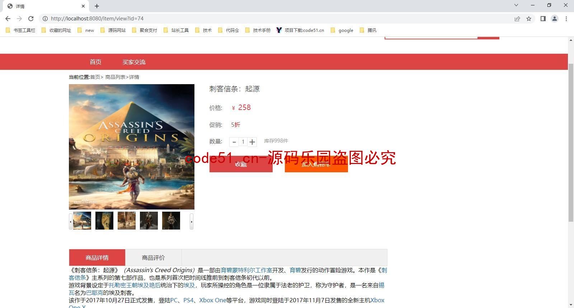This screenshot has width=574, height=308.
Task: Share this page via the share icon
Action: [x=517, y=19]
